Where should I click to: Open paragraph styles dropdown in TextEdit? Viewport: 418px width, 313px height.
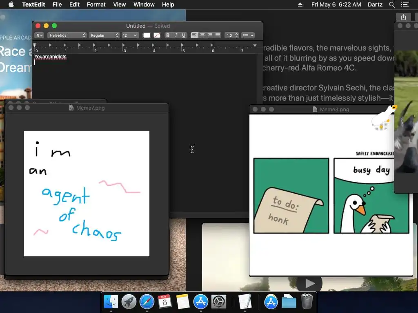pyautogui.click(x=39, y=35)
